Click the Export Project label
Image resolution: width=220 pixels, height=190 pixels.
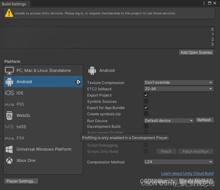pyautogui.click(x=99, y=95)
